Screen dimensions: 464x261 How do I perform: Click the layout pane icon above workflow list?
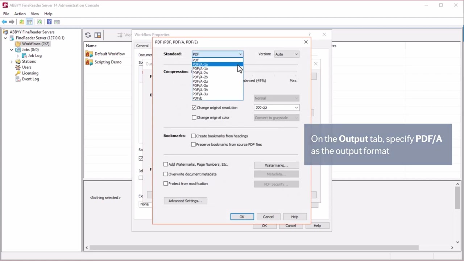tap(98, 35)
